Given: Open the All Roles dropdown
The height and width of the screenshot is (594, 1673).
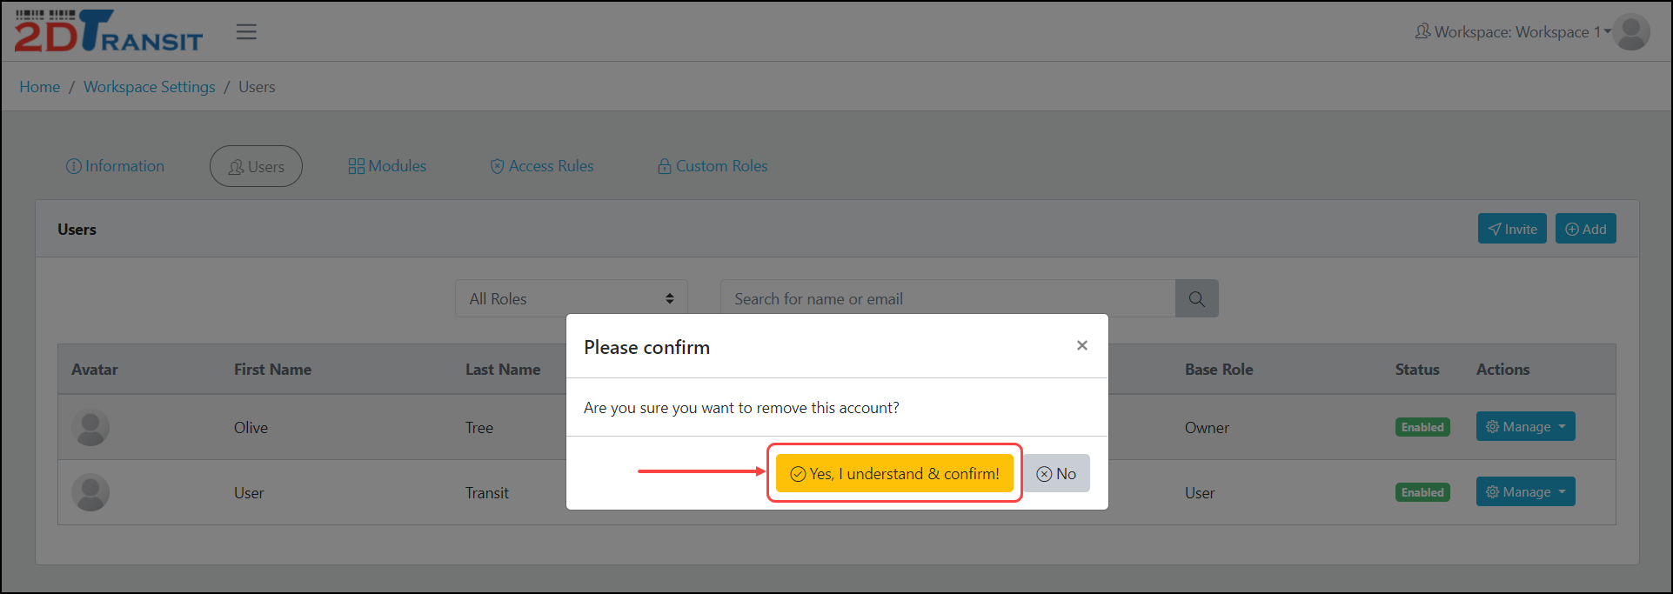Looking at the screenshot, I should coord(571,299).
